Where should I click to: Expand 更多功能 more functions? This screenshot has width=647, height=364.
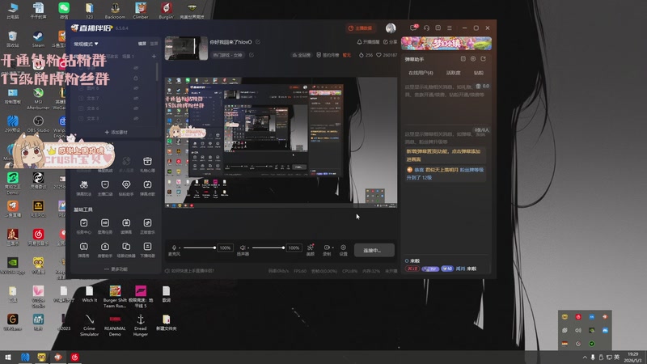pos(116,269)
